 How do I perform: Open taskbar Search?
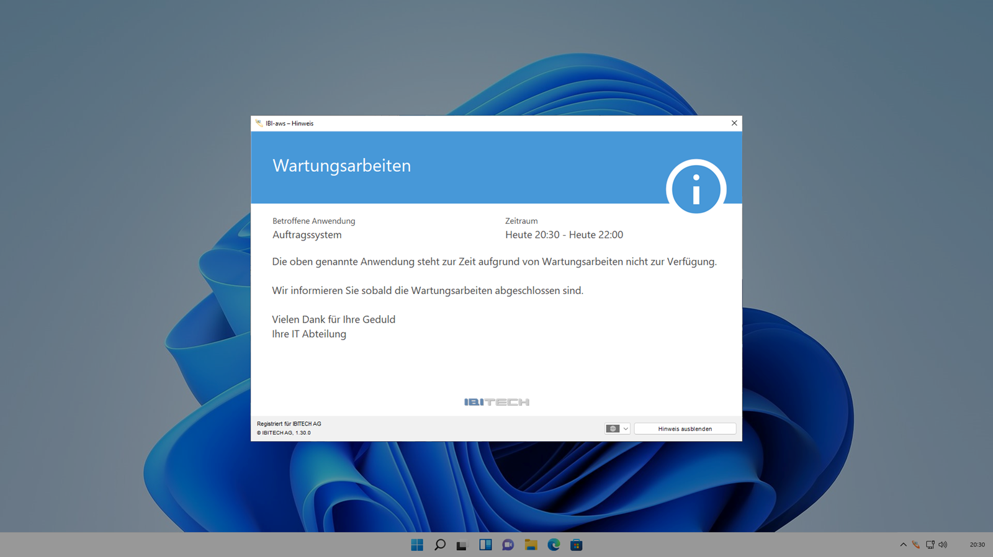(x=439, y=545)
